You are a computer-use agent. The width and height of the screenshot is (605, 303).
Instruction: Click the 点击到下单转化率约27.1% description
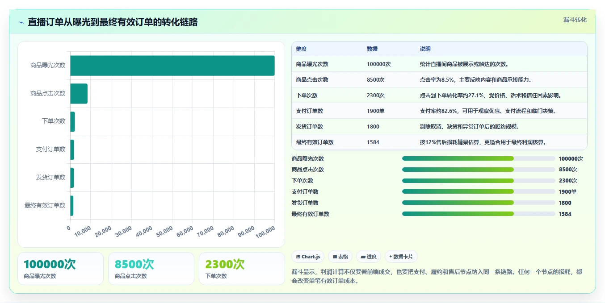tap(491, 95)
